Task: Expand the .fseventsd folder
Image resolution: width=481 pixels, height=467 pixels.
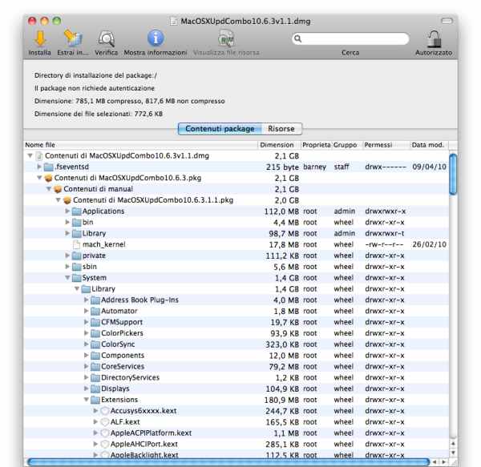Action: click(x=39, y=167)
